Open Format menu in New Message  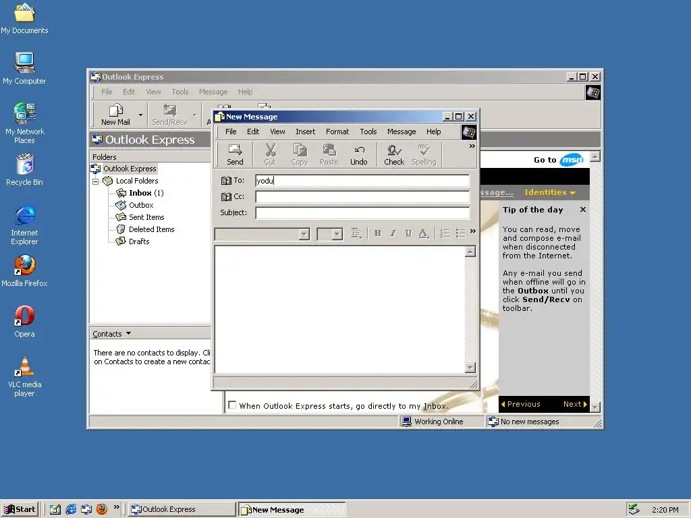click(x=337, y=132)
